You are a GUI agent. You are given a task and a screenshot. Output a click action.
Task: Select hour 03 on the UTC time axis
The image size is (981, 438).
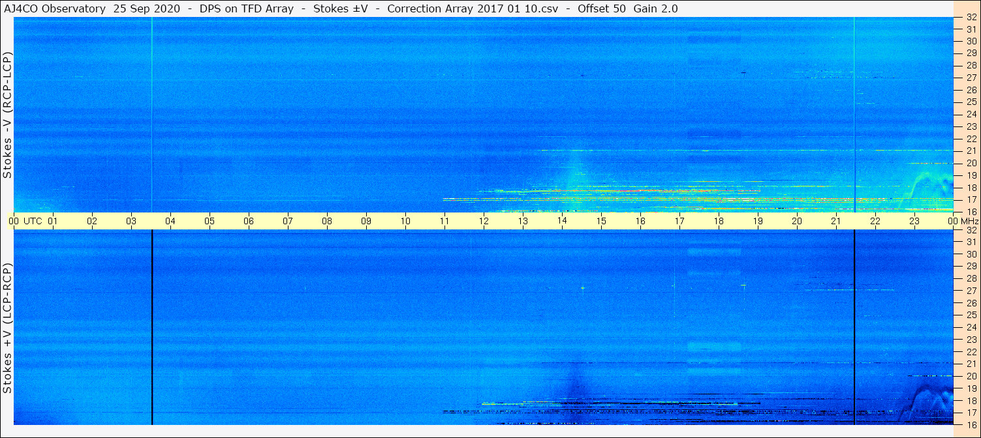(x=131, y=221)
